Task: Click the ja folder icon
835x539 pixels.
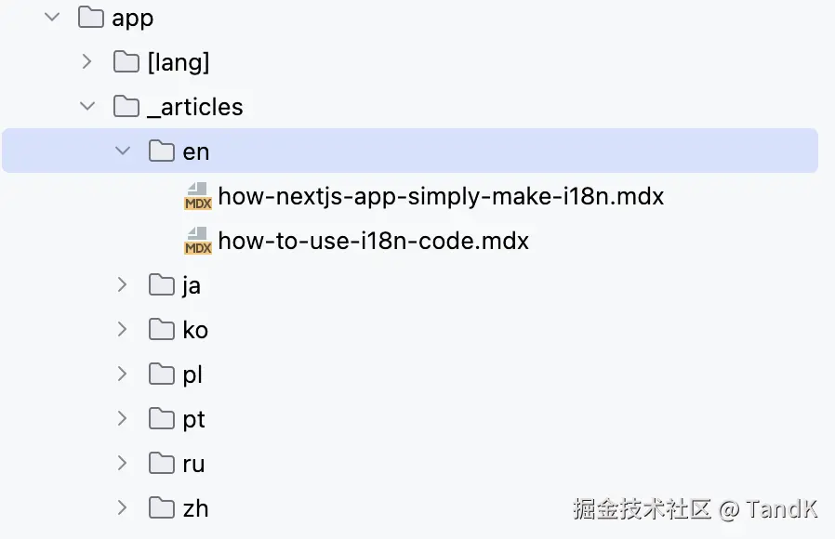Action: [160, 284]
